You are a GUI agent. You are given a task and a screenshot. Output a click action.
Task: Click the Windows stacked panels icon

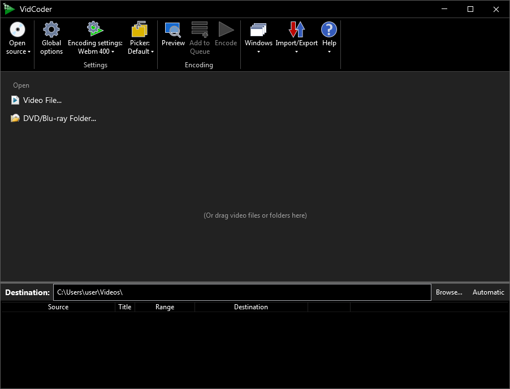(258, 29)
